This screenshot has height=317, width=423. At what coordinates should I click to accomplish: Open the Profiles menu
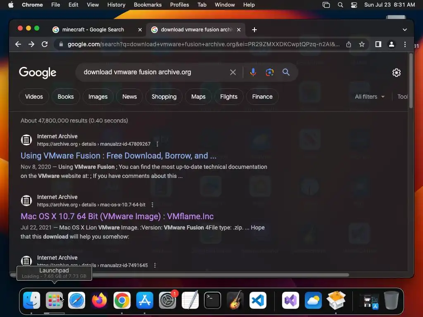pyautogui.click(x=179, y=5)
